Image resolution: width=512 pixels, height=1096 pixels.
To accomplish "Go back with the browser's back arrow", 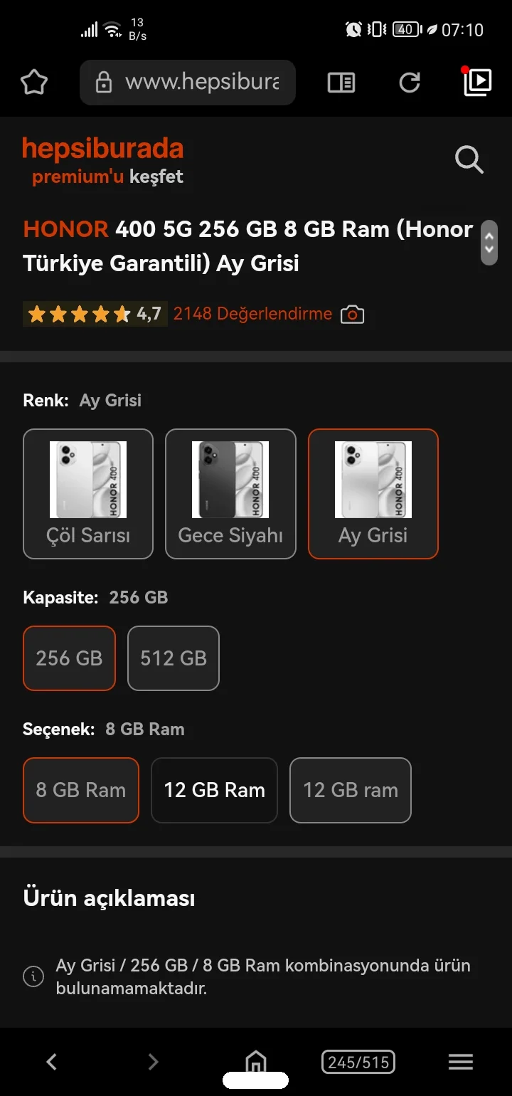I will pos(51,1062).
